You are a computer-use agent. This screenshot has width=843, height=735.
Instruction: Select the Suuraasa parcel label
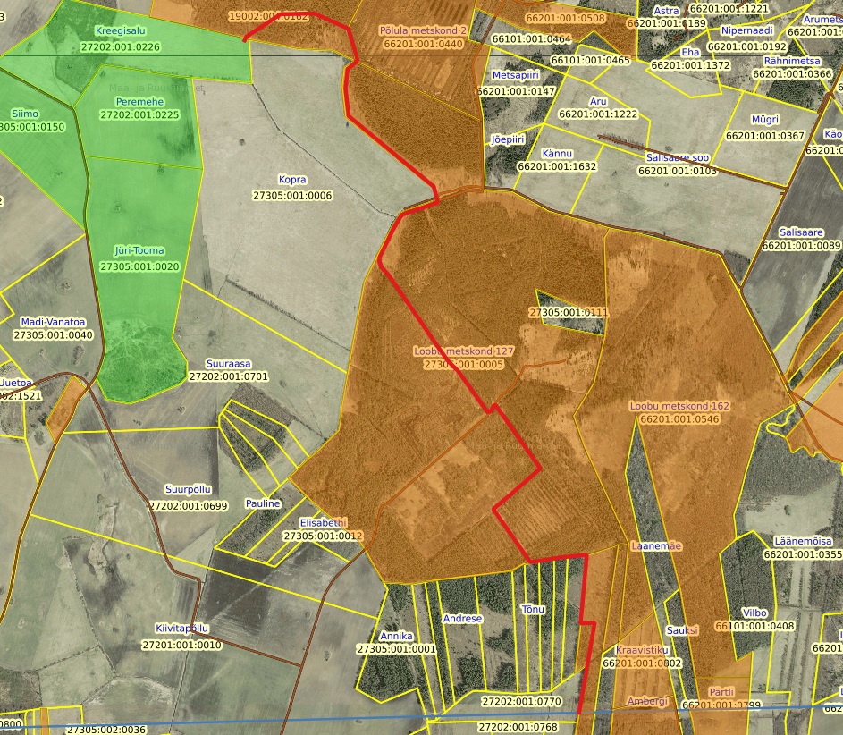[x=228, y=365]
